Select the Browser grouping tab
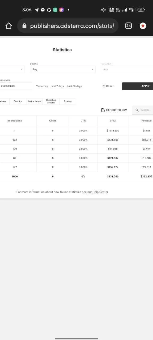Image resolution: width=153 pixels, height=340 pixels. point(68,101)
